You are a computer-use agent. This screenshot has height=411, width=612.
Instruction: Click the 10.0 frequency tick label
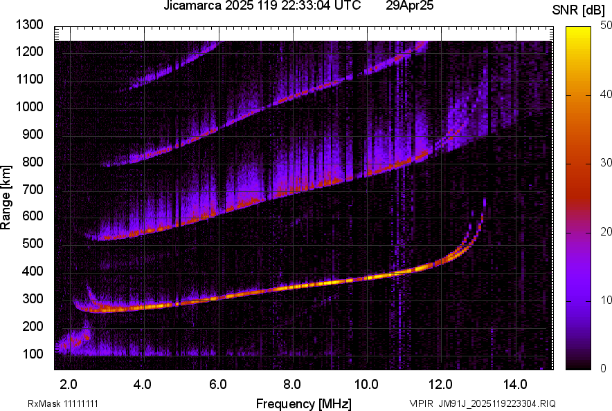(x=366, y=385)
